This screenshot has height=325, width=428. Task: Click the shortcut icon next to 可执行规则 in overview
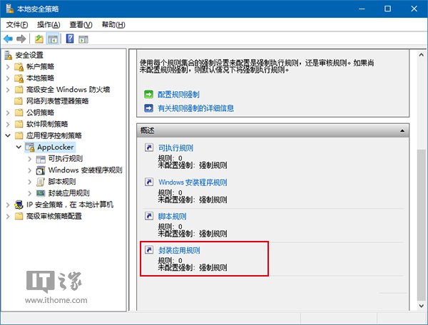[148, 148]
